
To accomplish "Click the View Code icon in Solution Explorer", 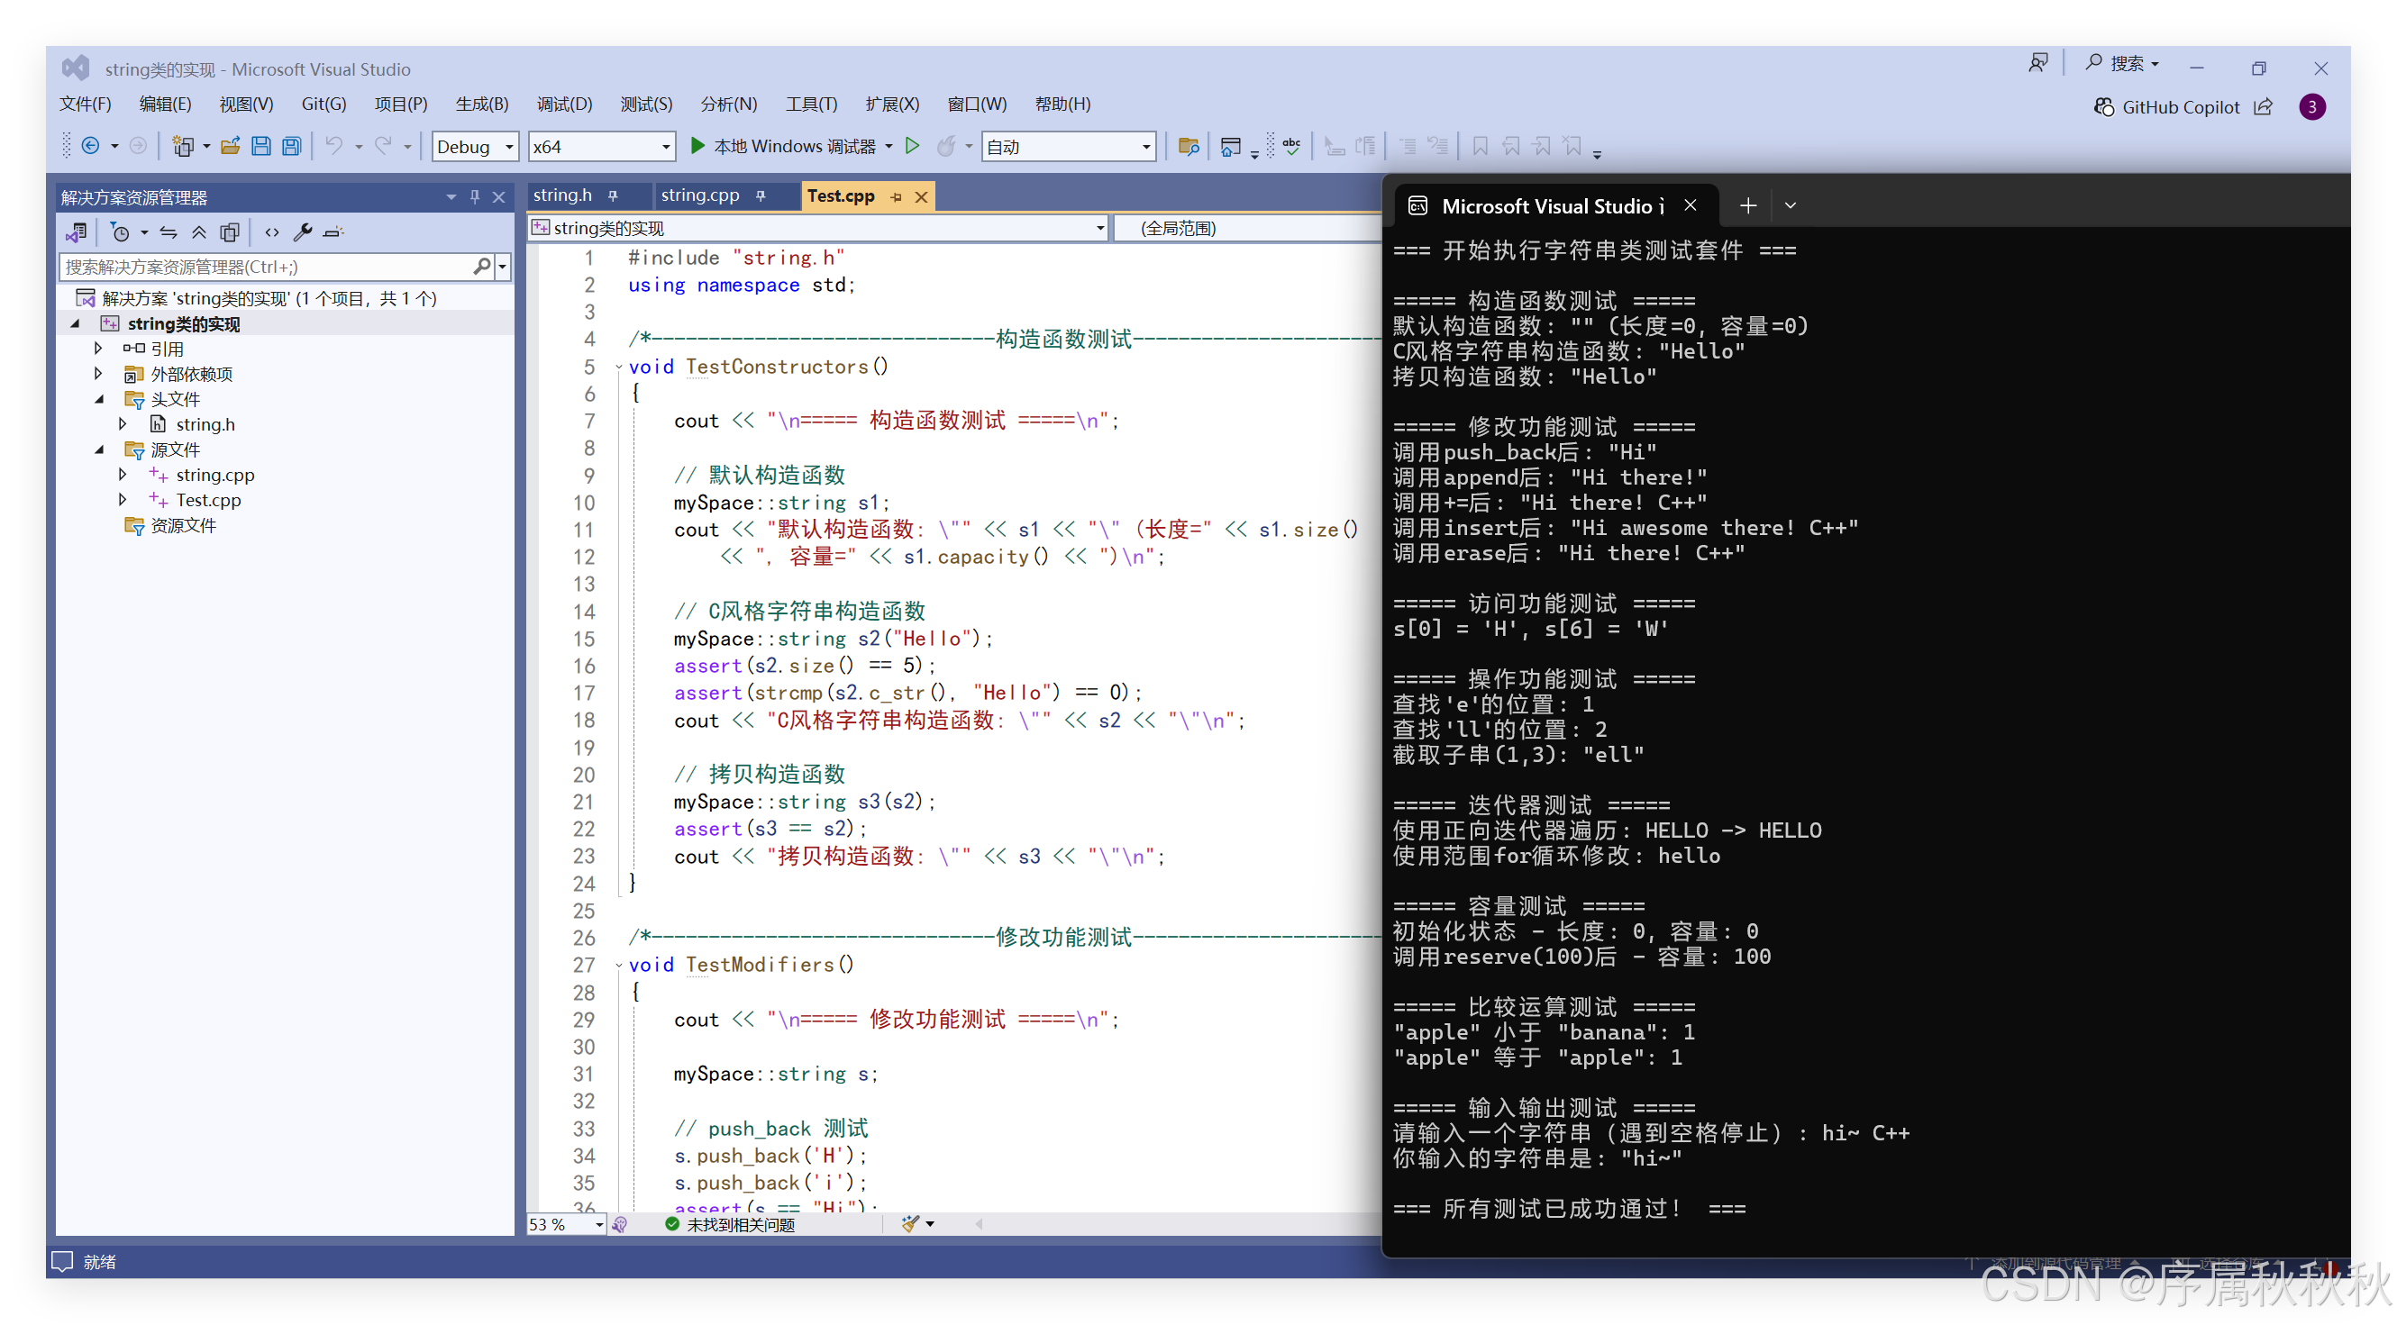I will click(x=272, y=232).
